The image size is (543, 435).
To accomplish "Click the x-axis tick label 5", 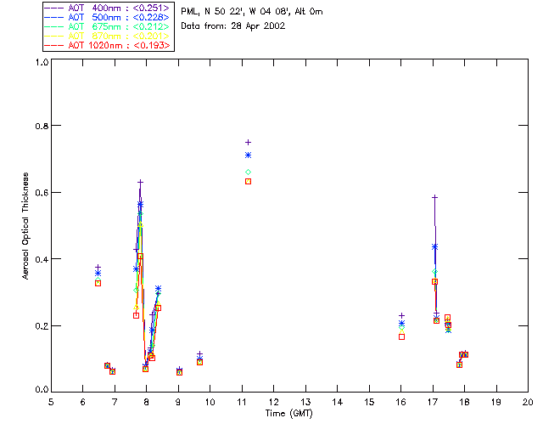I will (x=51, y=402).
